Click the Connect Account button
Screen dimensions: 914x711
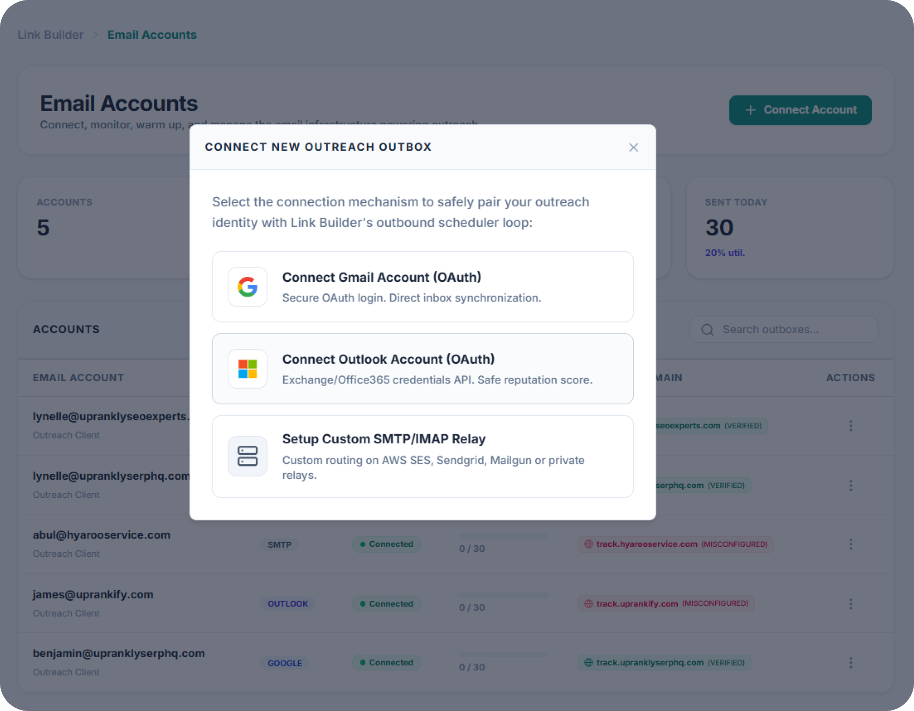(x=800, y=110)
